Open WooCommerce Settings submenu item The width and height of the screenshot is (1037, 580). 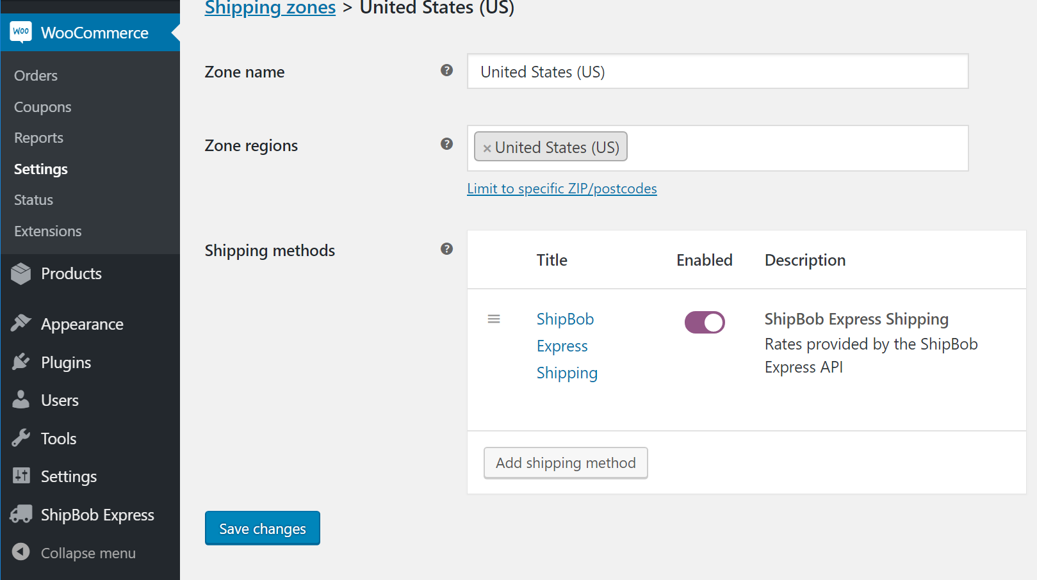41,169
